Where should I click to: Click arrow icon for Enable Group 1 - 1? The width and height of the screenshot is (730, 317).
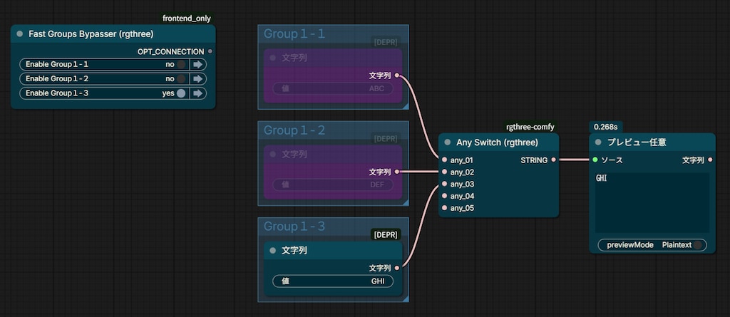pos(198,64)
